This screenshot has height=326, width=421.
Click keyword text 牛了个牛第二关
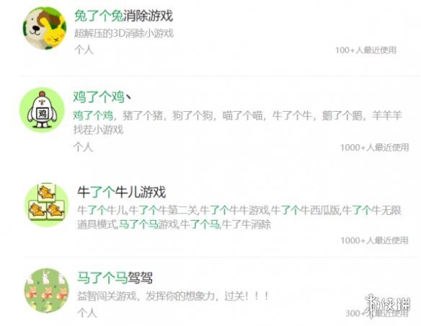coord(164,211)
